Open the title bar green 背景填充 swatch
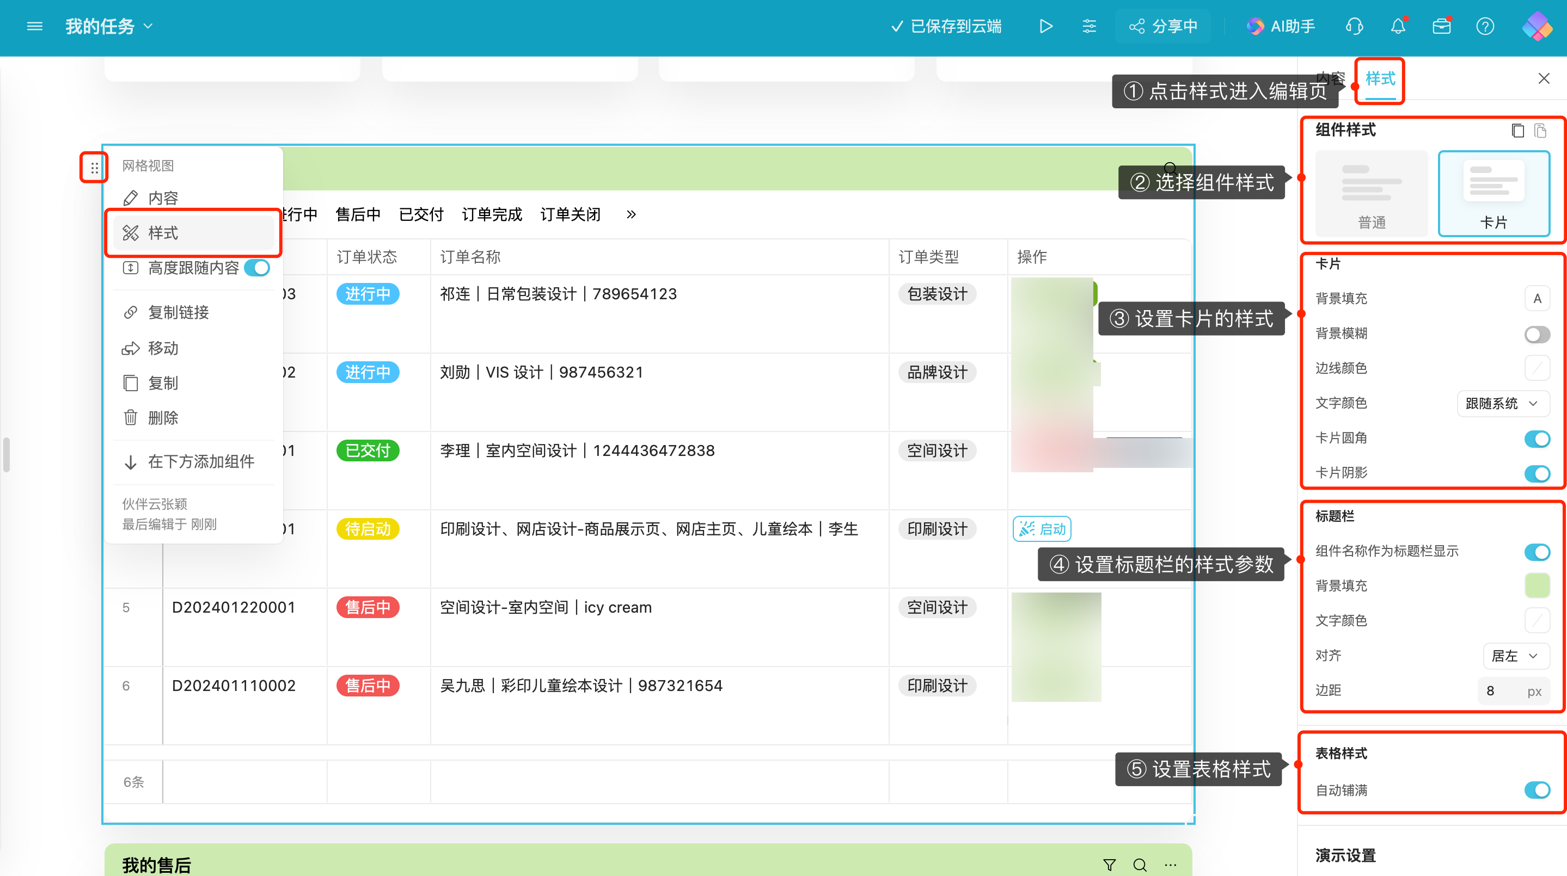 pos(1537,586)
